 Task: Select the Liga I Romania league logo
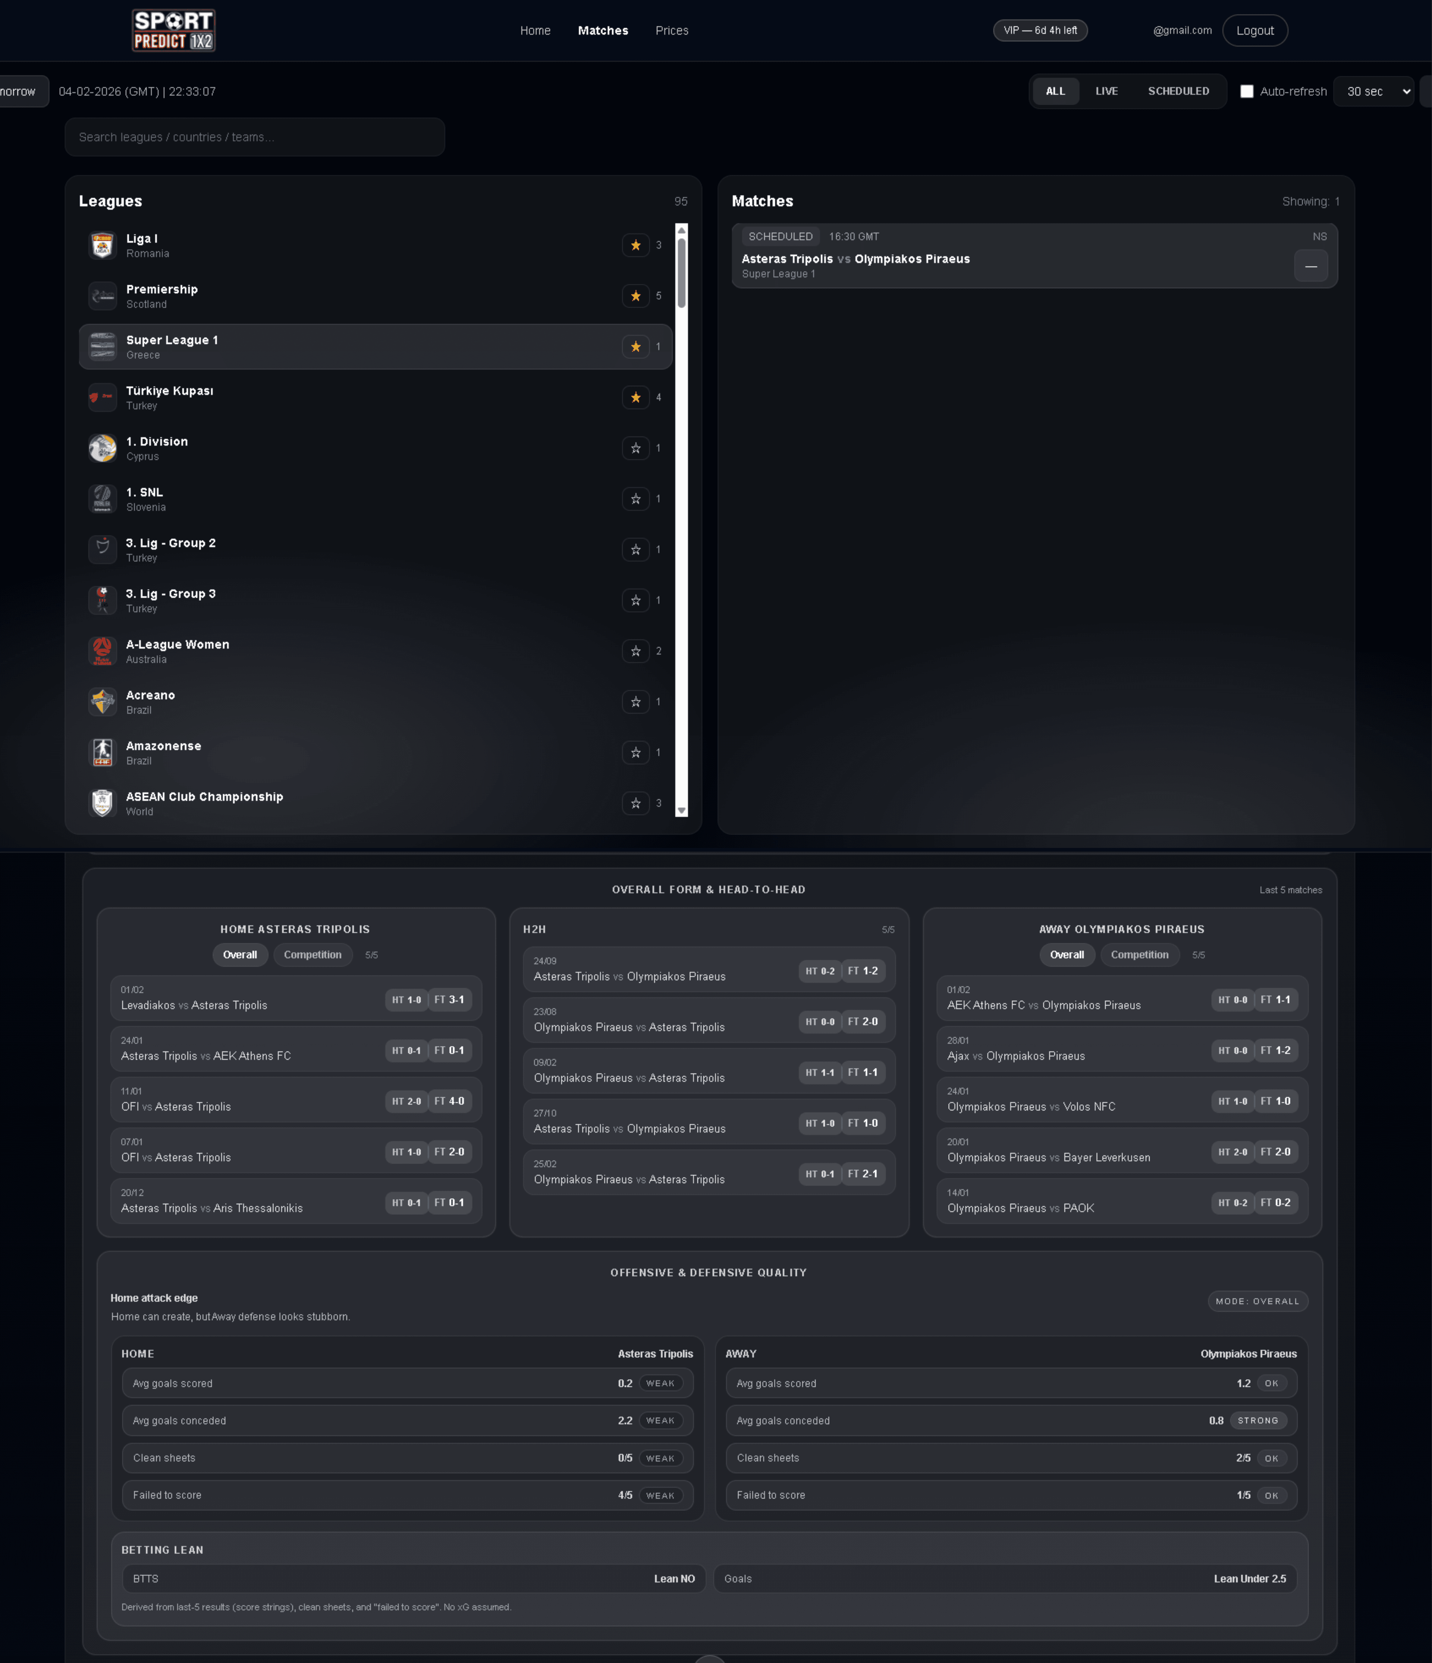tap(103, 245)
